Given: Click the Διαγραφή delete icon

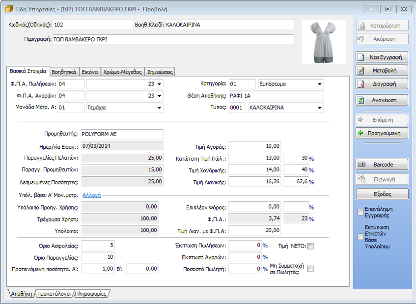Looking at the screenshot, I should click(361, 84).
